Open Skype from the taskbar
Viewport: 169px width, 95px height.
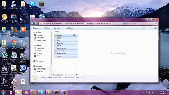pos(41,93)
